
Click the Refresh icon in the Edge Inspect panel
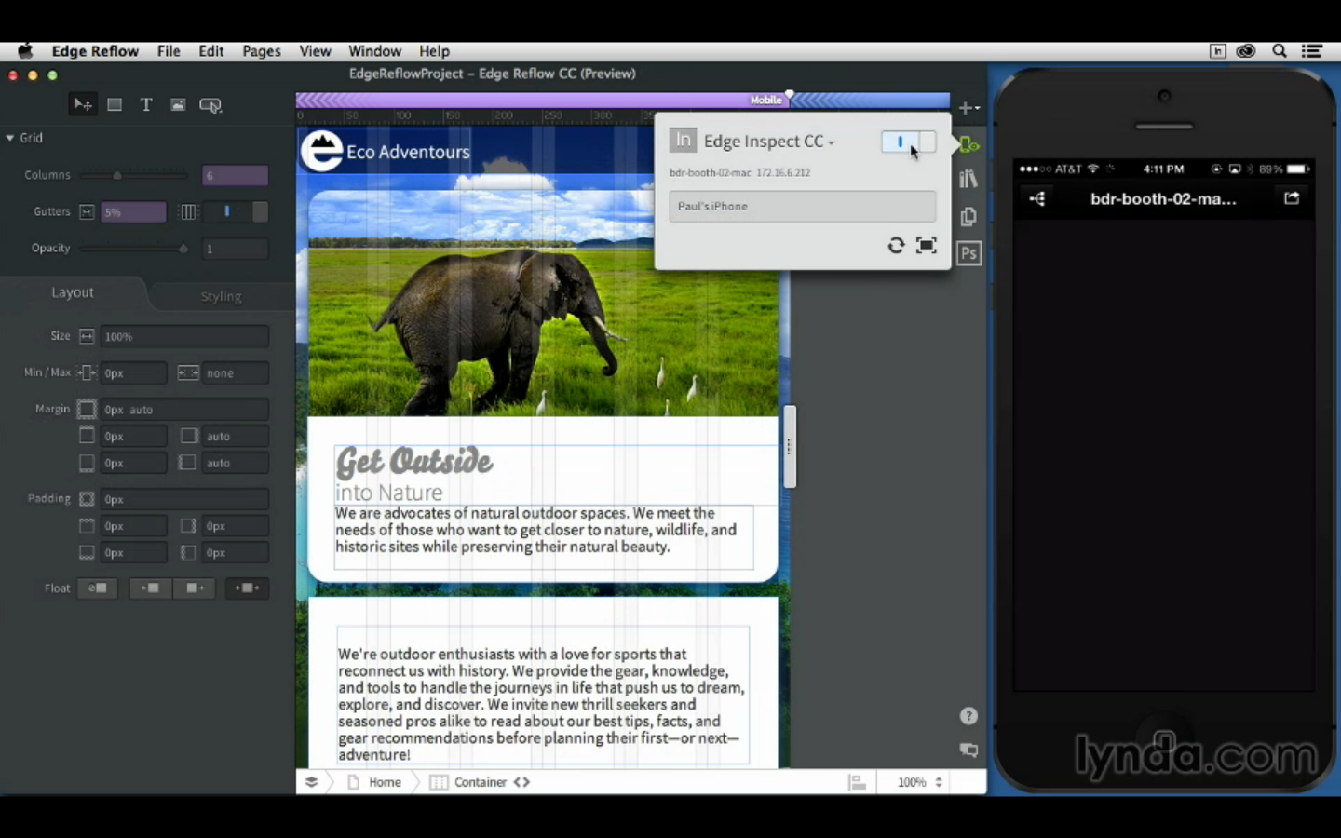(896, 245)
